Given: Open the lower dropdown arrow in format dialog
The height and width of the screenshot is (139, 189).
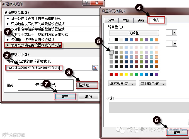Looking at the screenshot, I should [x=175, y=44].
